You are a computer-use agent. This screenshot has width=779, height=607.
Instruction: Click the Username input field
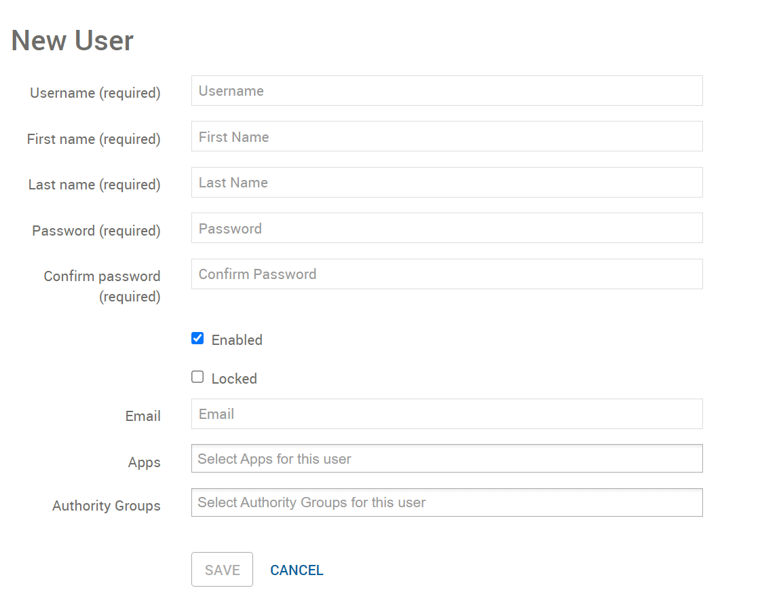click(446, 91)
